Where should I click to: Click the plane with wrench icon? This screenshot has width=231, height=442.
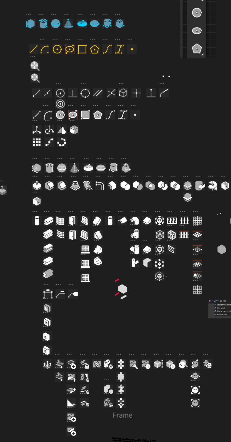134,365
